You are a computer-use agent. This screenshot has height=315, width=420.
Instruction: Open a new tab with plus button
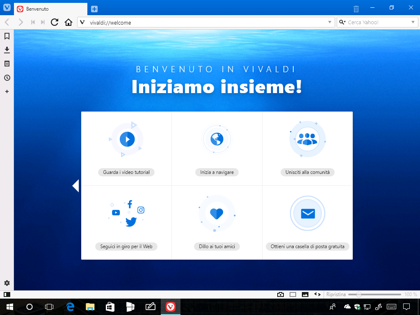point(94,9)
